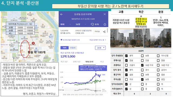The image size is (173, 97).
Task: Click the 학원 약 180개 label on the map
Action: (36, 52)
